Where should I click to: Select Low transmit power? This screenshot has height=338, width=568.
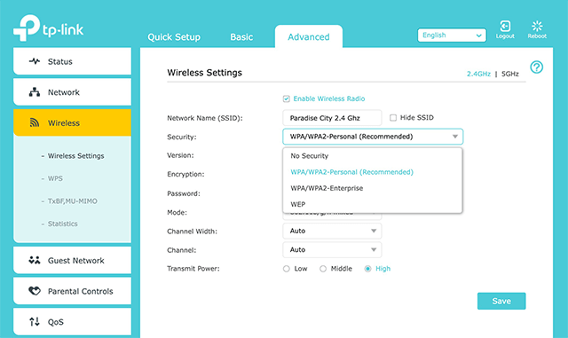coord(286,269)
